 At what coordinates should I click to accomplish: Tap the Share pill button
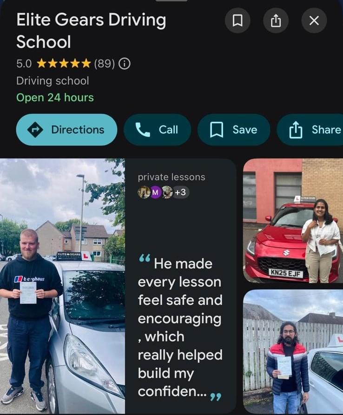[x=310, y=130]
